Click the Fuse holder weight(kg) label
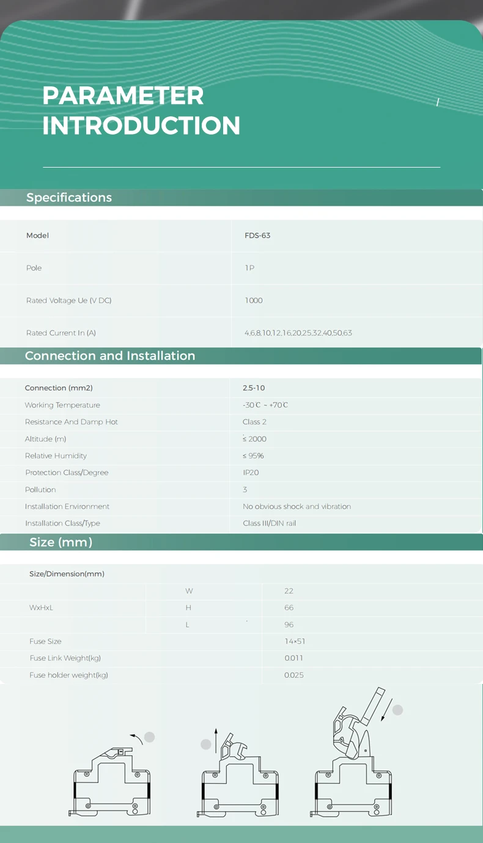This screenshot has width=483, height=843. click(x=69, y=675)
